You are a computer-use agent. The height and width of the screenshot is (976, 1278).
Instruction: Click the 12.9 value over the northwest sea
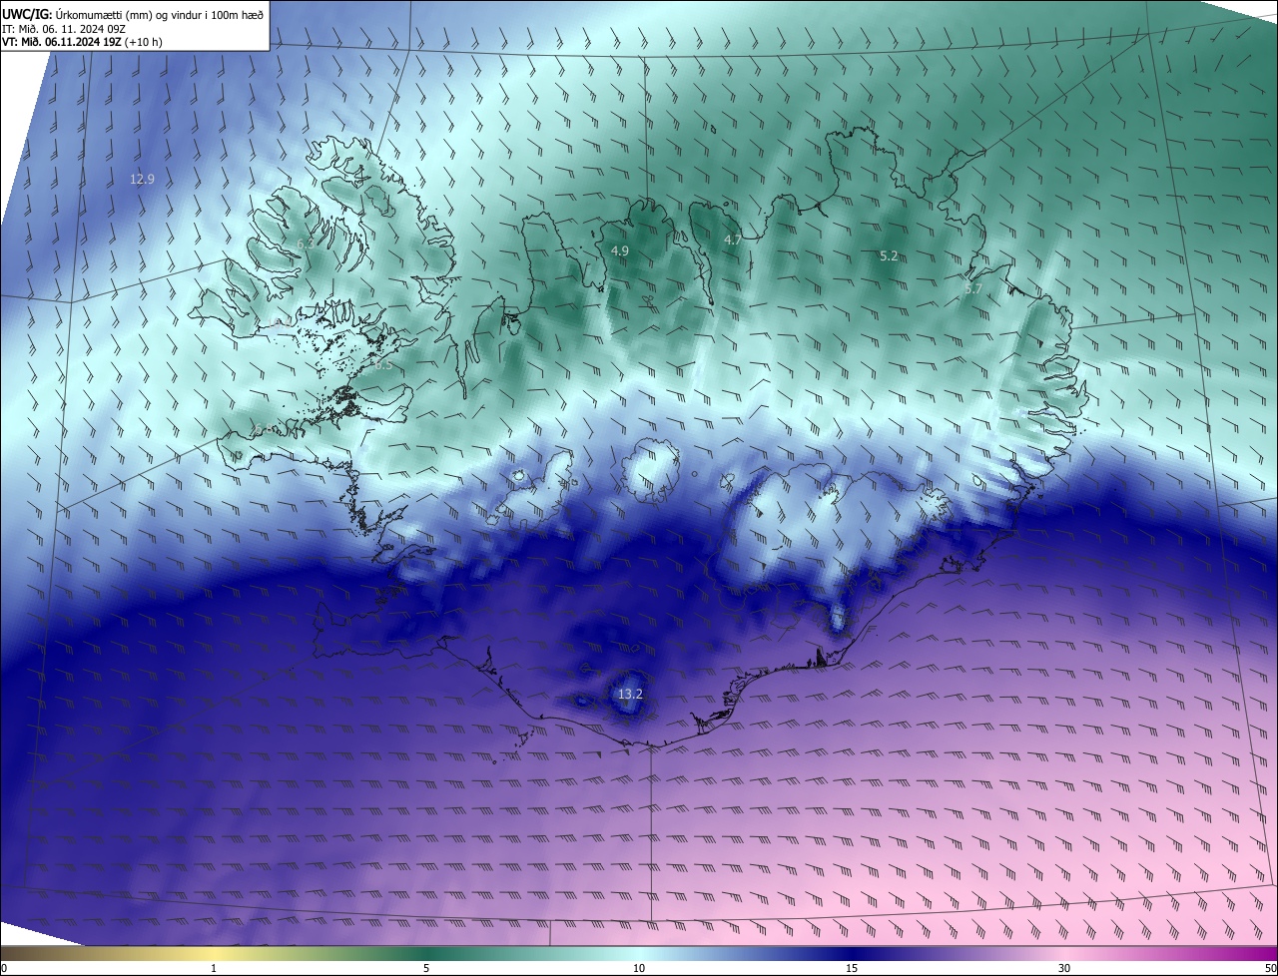click(142, 180)
